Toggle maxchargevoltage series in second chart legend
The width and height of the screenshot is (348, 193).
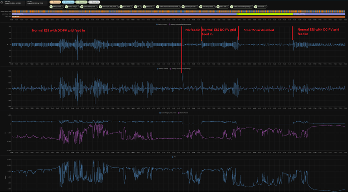180,69
